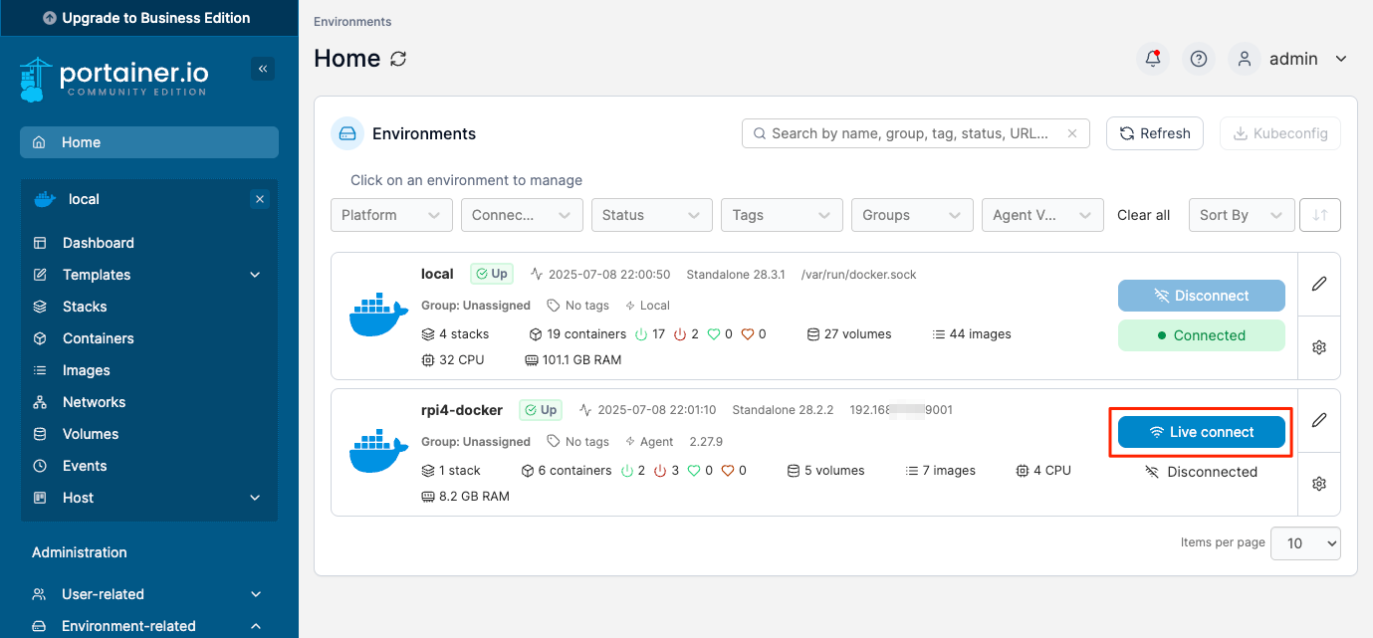Click the Connected status badge
The image size is (1373, 638).
tap(1202, 335)
